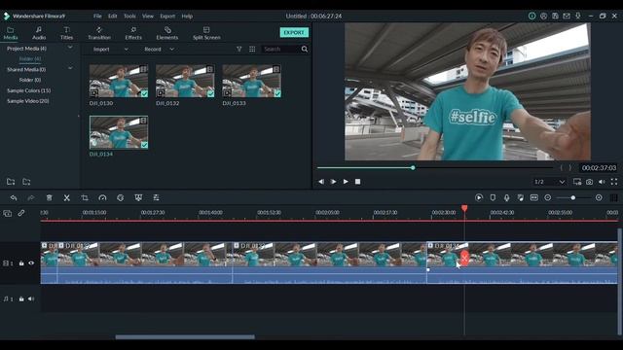623x350 pixels.
Task: Switch to the Audio tab
Action: tap(39, 33)
